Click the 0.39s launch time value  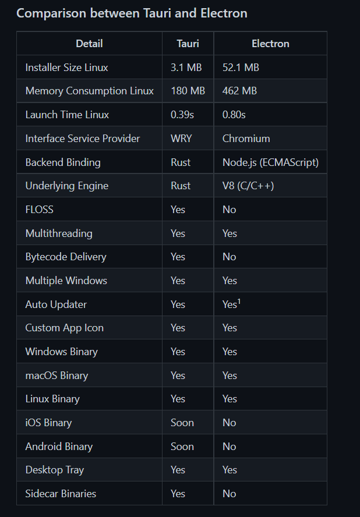[x=182, y=115]
